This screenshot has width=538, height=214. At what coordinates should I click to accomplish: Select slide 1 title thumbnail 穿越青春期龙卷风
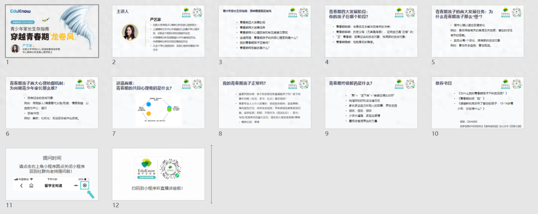(52, 31)
